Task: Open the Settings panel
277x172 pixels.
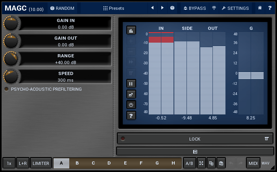Action: tap(235, 8)
